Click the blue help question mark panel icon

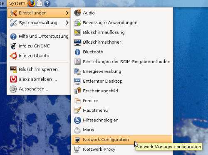tap(47, 3)
